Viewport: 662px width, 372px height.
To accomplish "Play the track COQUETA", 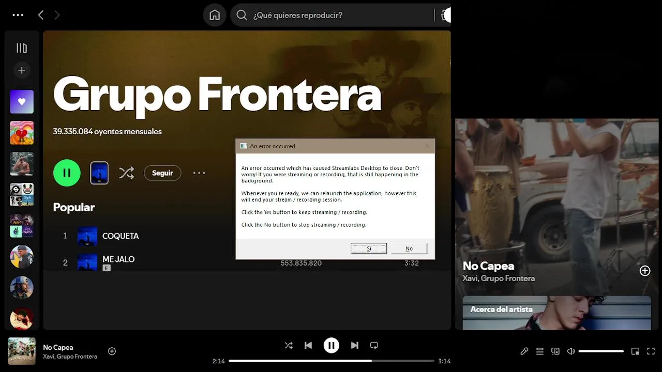I will tap(121, 236).
